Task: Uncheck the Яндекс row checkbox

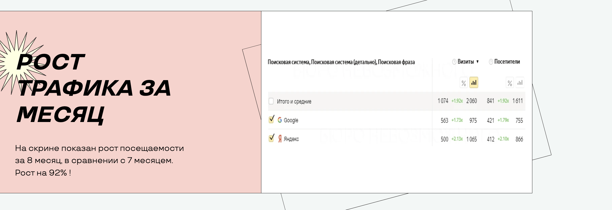Action: [x=271, y=138]
